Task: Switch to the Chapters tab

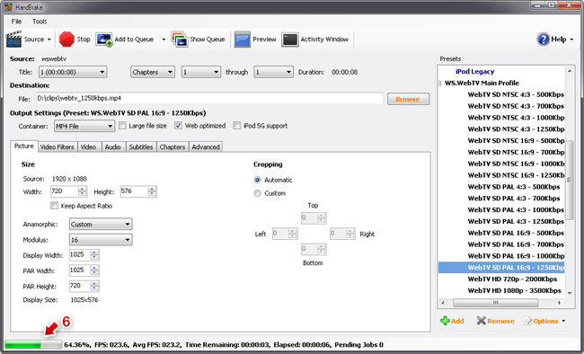Action: point(173,147)
